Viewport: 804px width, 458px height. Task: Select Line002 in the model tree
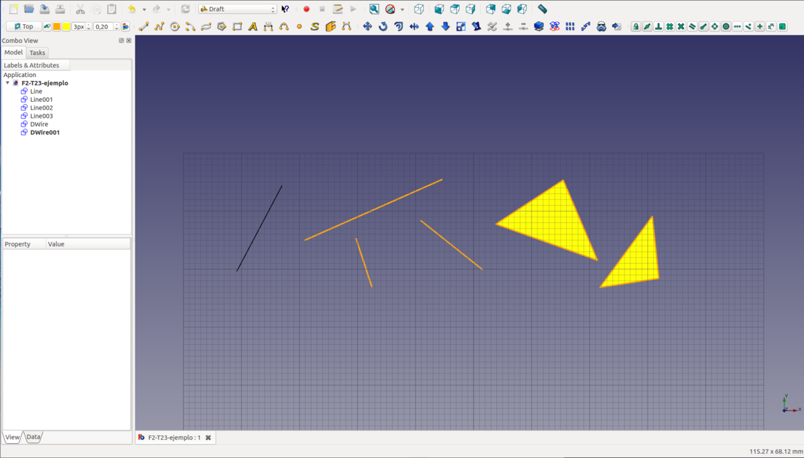[x=42, y=108]
